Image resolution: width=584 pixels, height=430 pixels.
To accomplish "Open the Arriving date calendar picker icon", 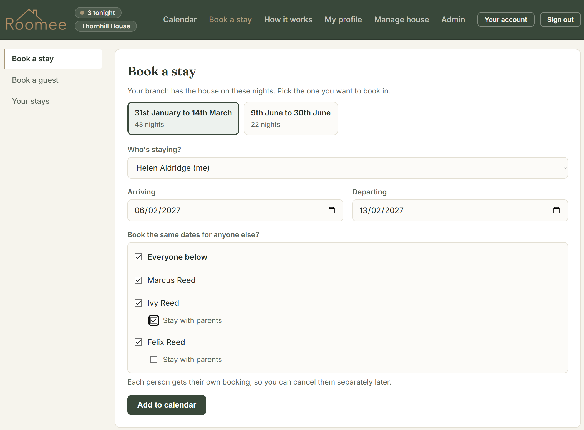I will pyautogui.click(x=332, y=210).
